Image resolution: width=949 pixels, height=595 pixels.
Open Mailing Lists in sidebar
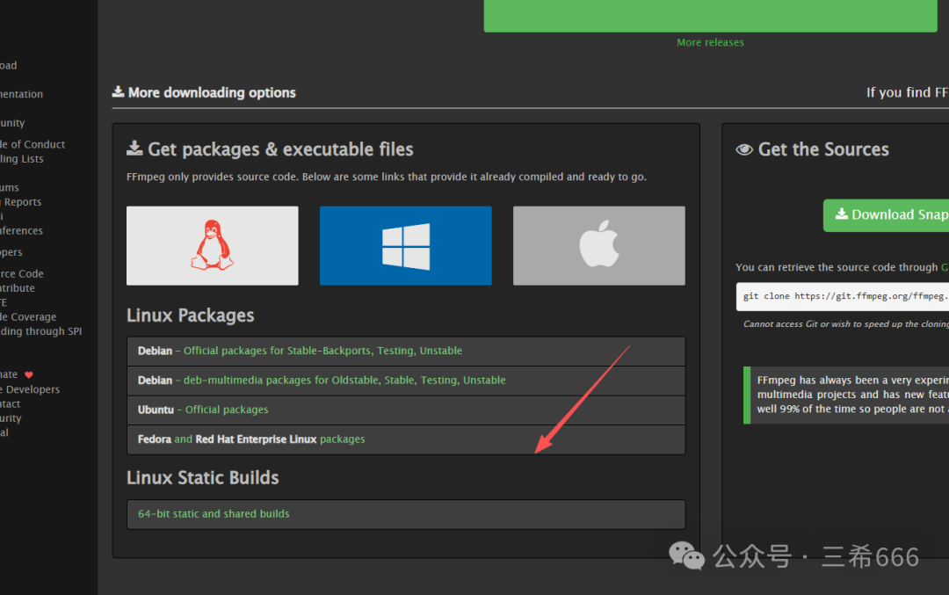click(x=22, y=159)
